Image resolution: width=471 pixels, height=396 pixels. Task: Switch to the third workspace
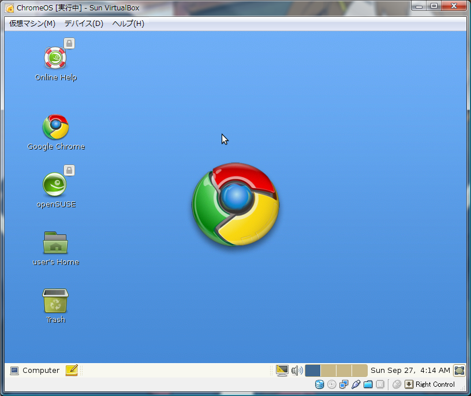[344, 371]
